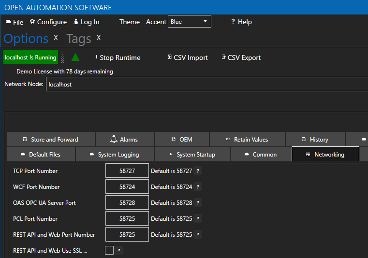
Task: Close the Tags tab with its X
Action: click(99, 38)
